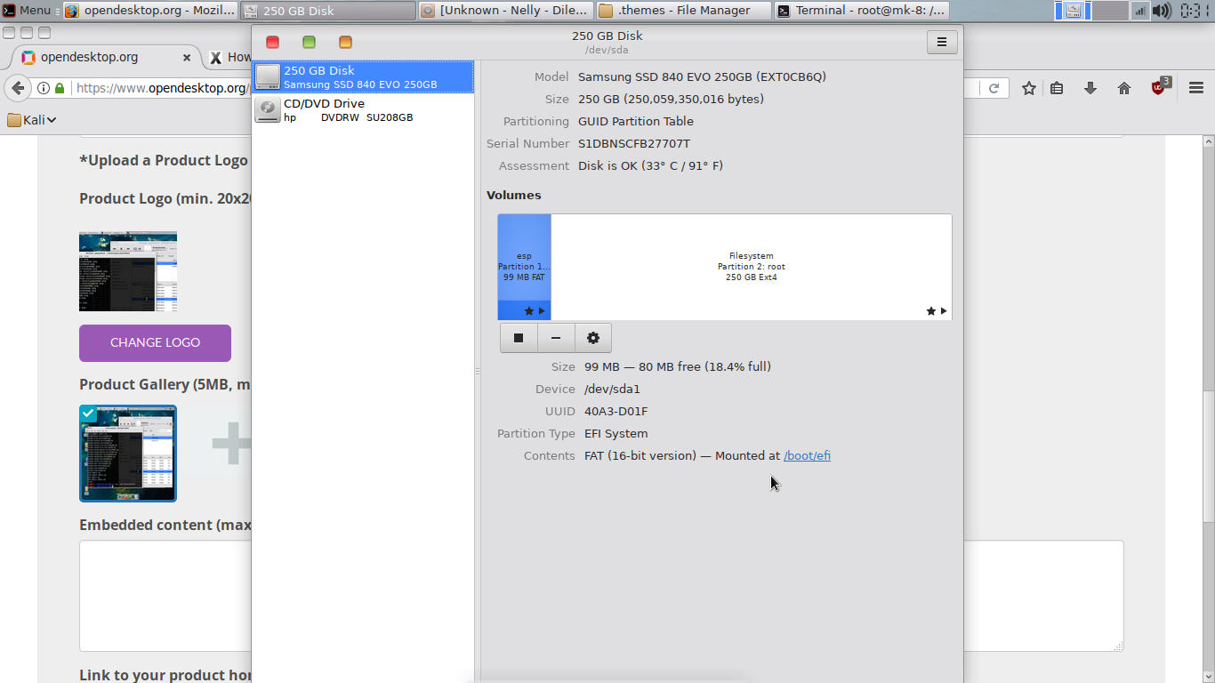Viewport: 1215px width, 683px height.
Task: Open the uBlock Origin extension icon
Action: 1160,87
